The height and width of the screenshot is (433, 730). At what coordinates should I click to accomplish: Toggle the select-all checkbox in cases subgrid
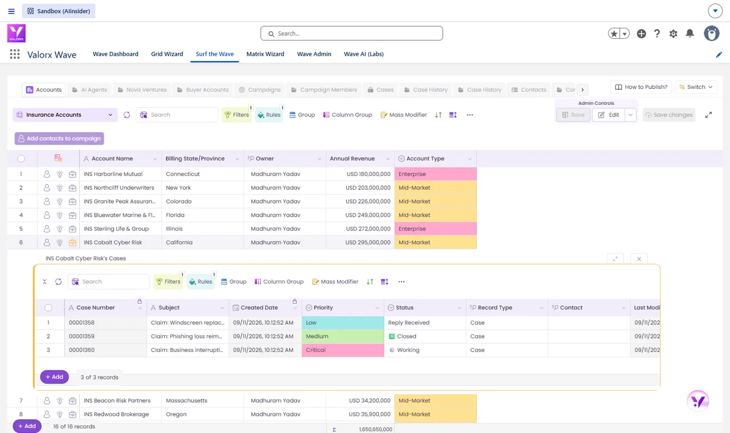tap(48, 308)
